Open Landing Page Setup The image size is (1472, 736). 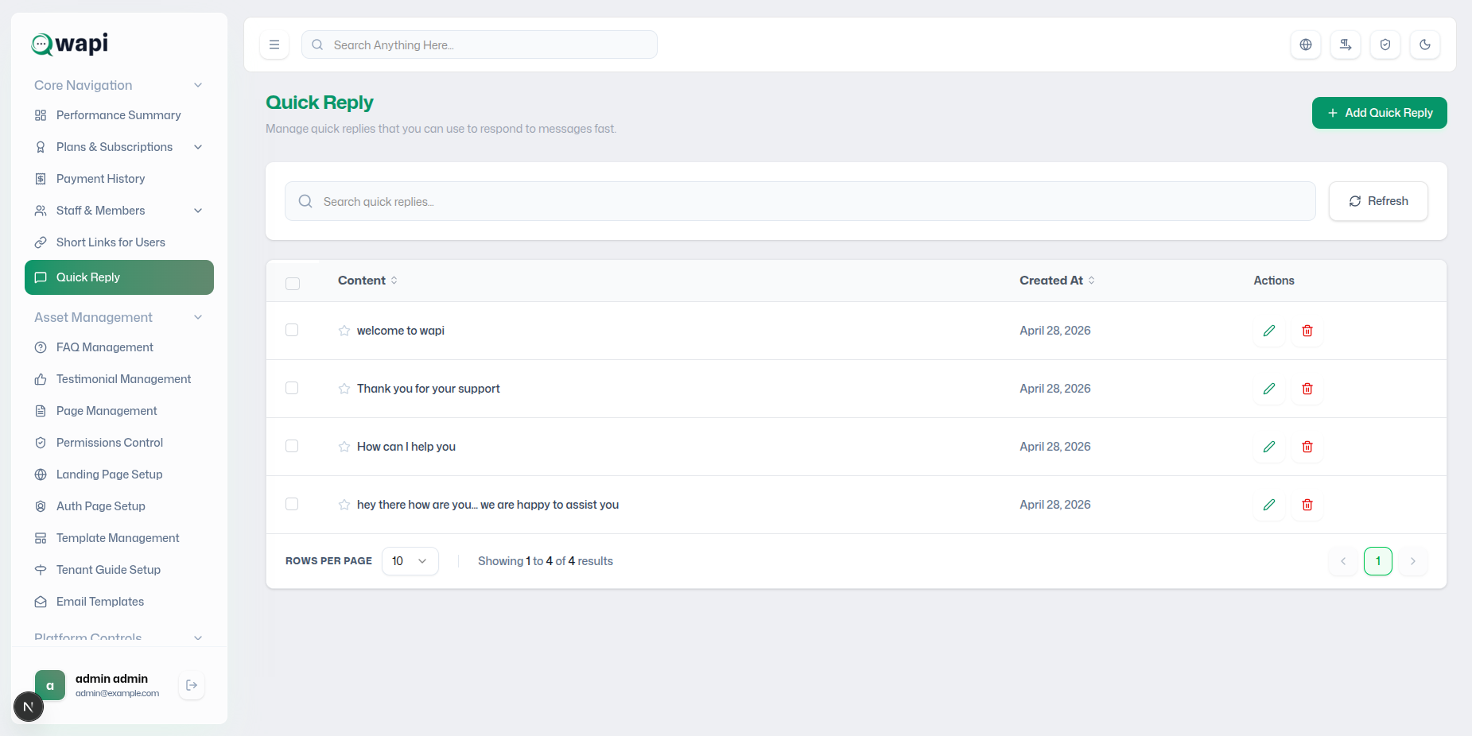[x=119, y=475]
